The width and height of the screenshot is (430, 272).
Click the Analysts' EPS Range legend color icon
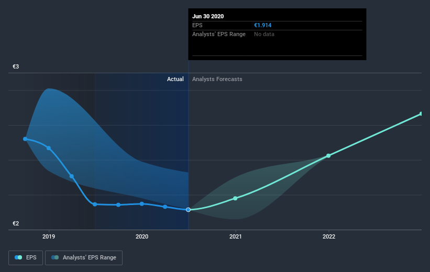tap(55, 257)
